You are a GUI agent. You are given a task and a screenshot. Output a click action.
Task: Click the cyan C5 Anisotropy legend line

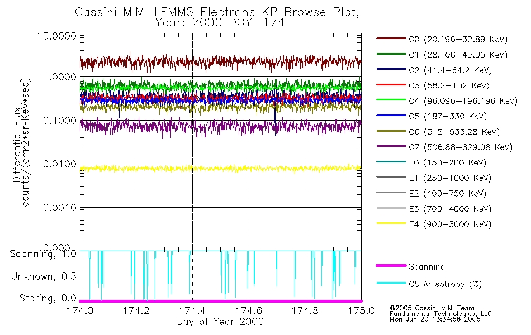click(391, 283)
